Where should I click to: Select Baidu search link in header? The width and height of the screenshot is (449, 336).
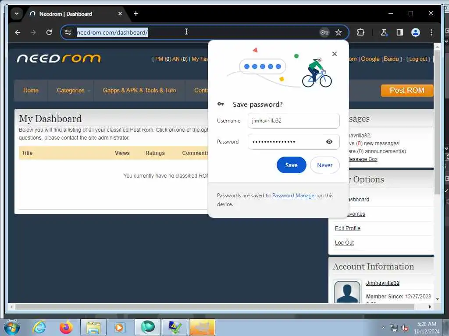pos(391,59)
